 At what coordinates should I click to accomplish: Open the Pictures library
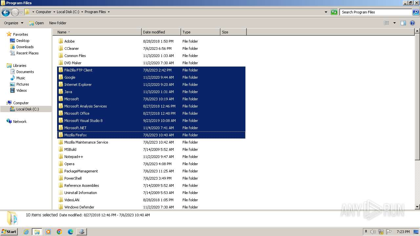23,84
